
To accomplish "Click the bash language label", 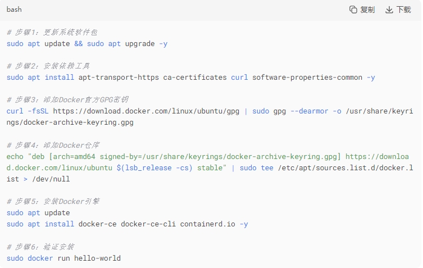I will pyautogui.click(x=14, y=10).
